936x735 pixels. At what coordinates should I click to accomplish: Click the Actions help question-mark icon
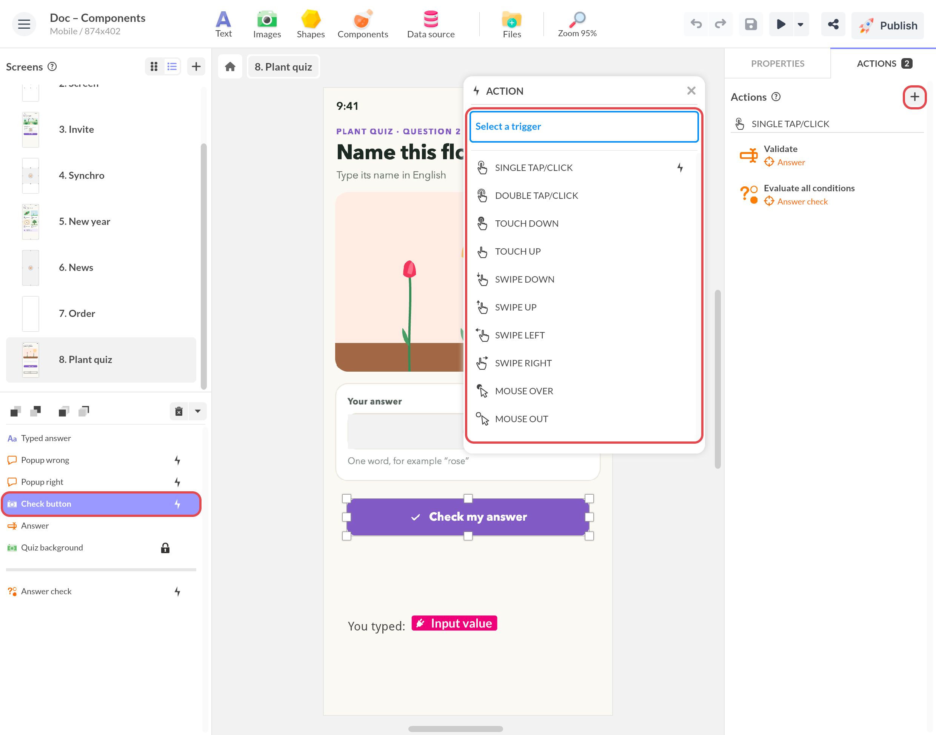(x=776, y=97)
